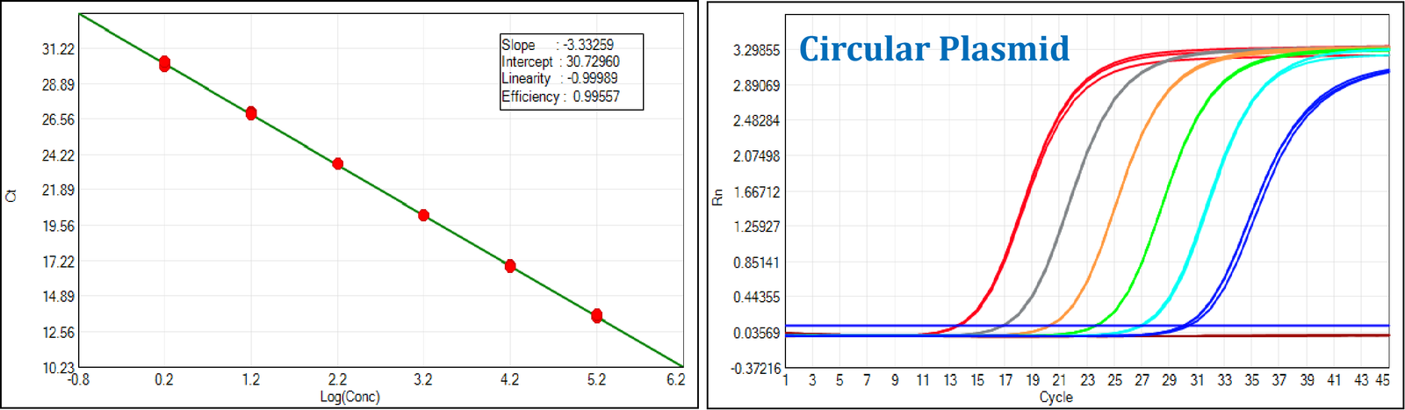1405x410 pixels.
Task: Select the Linearity value in the legend box
Action: tap(592, 78)
